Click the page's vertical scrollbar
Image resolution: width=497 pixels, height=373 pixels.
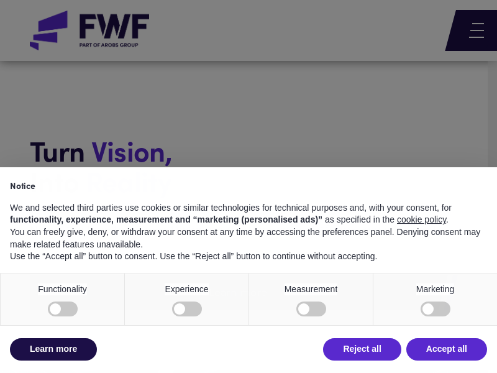point(492,112)
